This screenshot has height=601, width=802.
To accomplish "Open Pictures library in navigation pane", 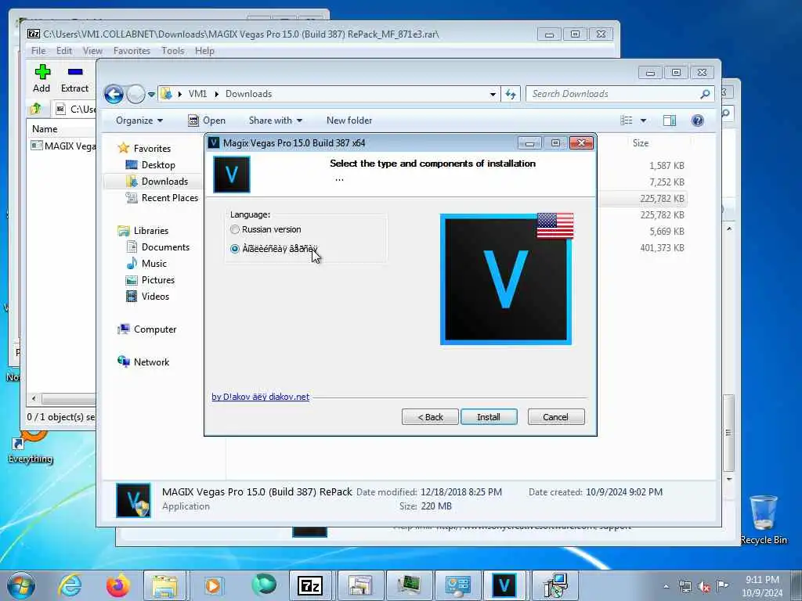I will point(150,280).
